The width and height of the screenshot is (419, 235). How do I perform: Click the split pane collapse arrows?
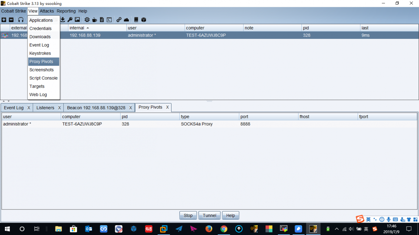click(x=6, y=101)
